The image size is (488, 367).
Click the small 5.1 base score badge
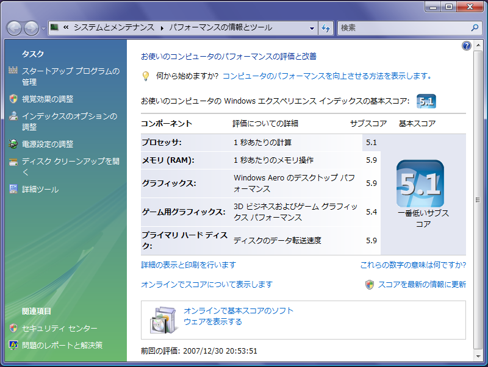click(x=426, y=101)
